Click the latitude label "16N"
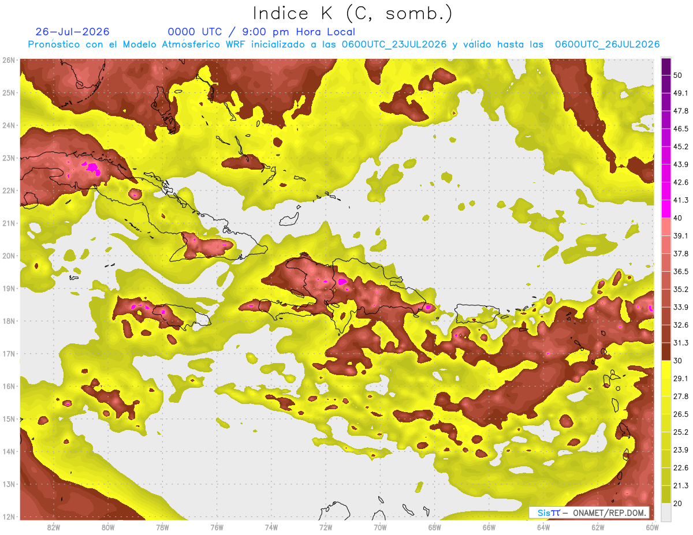The width and height of the screenshot is (693, 535). click(x=9, y=386)
